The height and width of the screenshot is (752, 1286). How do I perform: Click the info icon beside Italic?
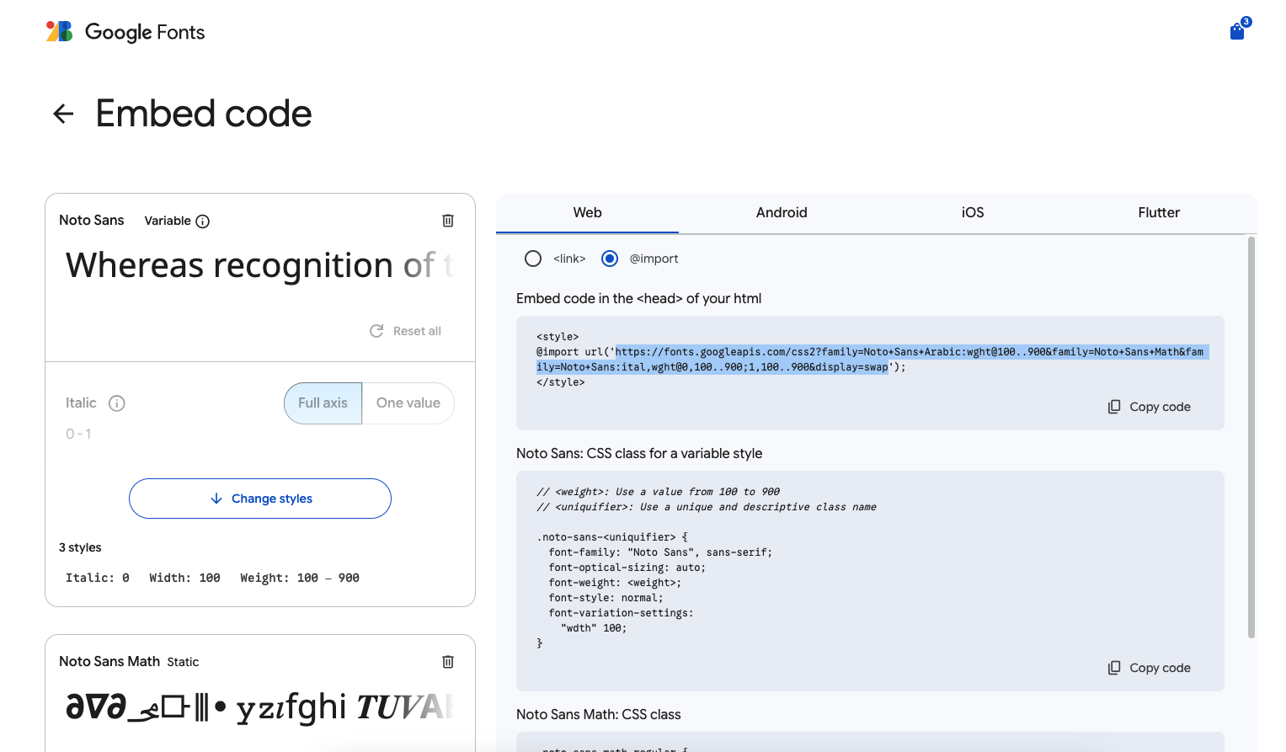click(x=117, y=403)
